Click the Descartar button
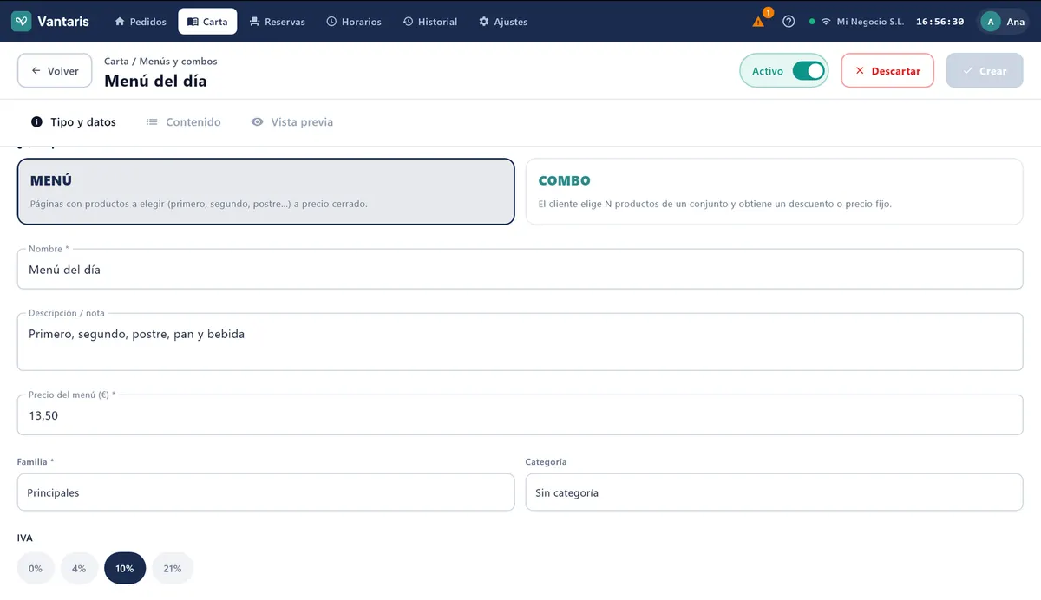Screen dimensions: 1041x600 tap(887, 71)
